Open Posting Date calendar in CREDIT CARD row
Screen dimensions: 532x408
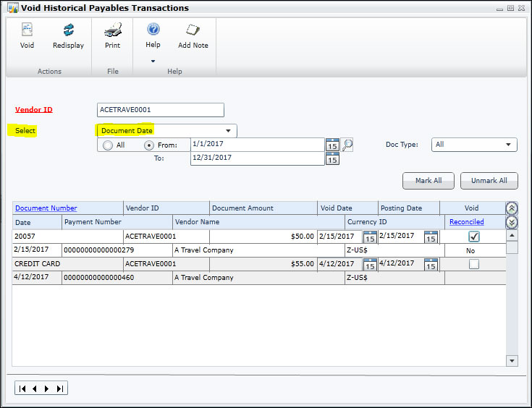pyautogui.click(x=431, y=265)
